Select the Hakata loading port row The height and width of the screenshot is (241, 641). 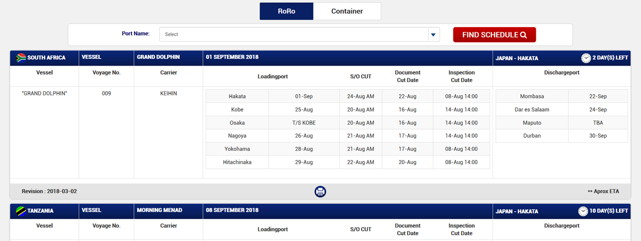237,97
